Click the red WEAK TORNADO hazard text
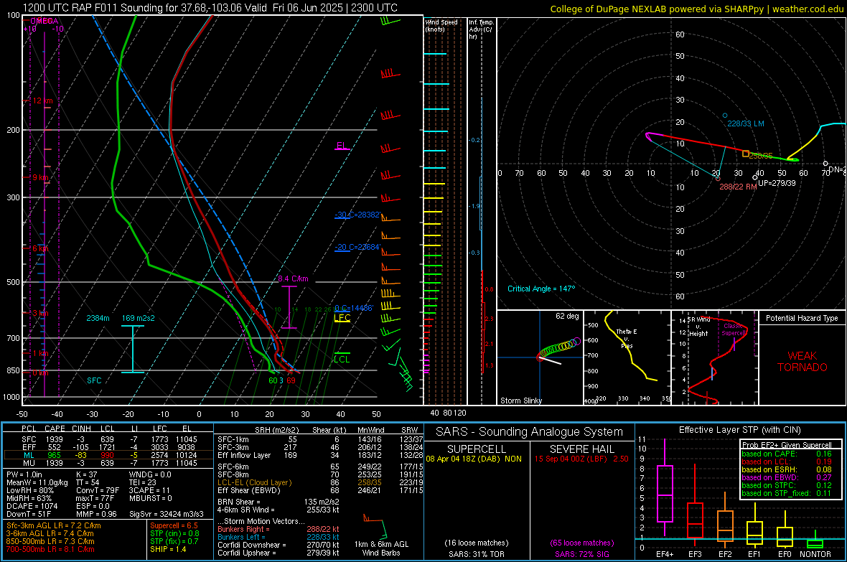Viewport: 847px width, 562px height. pyautogui.click(x=802, y=362)
